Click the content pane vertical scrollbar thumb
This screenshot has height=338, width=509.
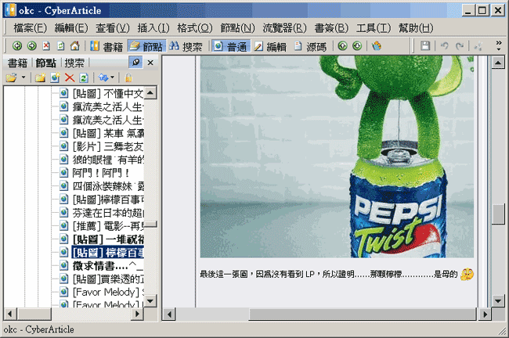click(x=498, y=214)
